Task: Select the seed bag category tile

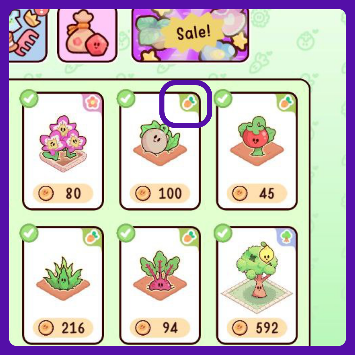Action: (87, 35)
